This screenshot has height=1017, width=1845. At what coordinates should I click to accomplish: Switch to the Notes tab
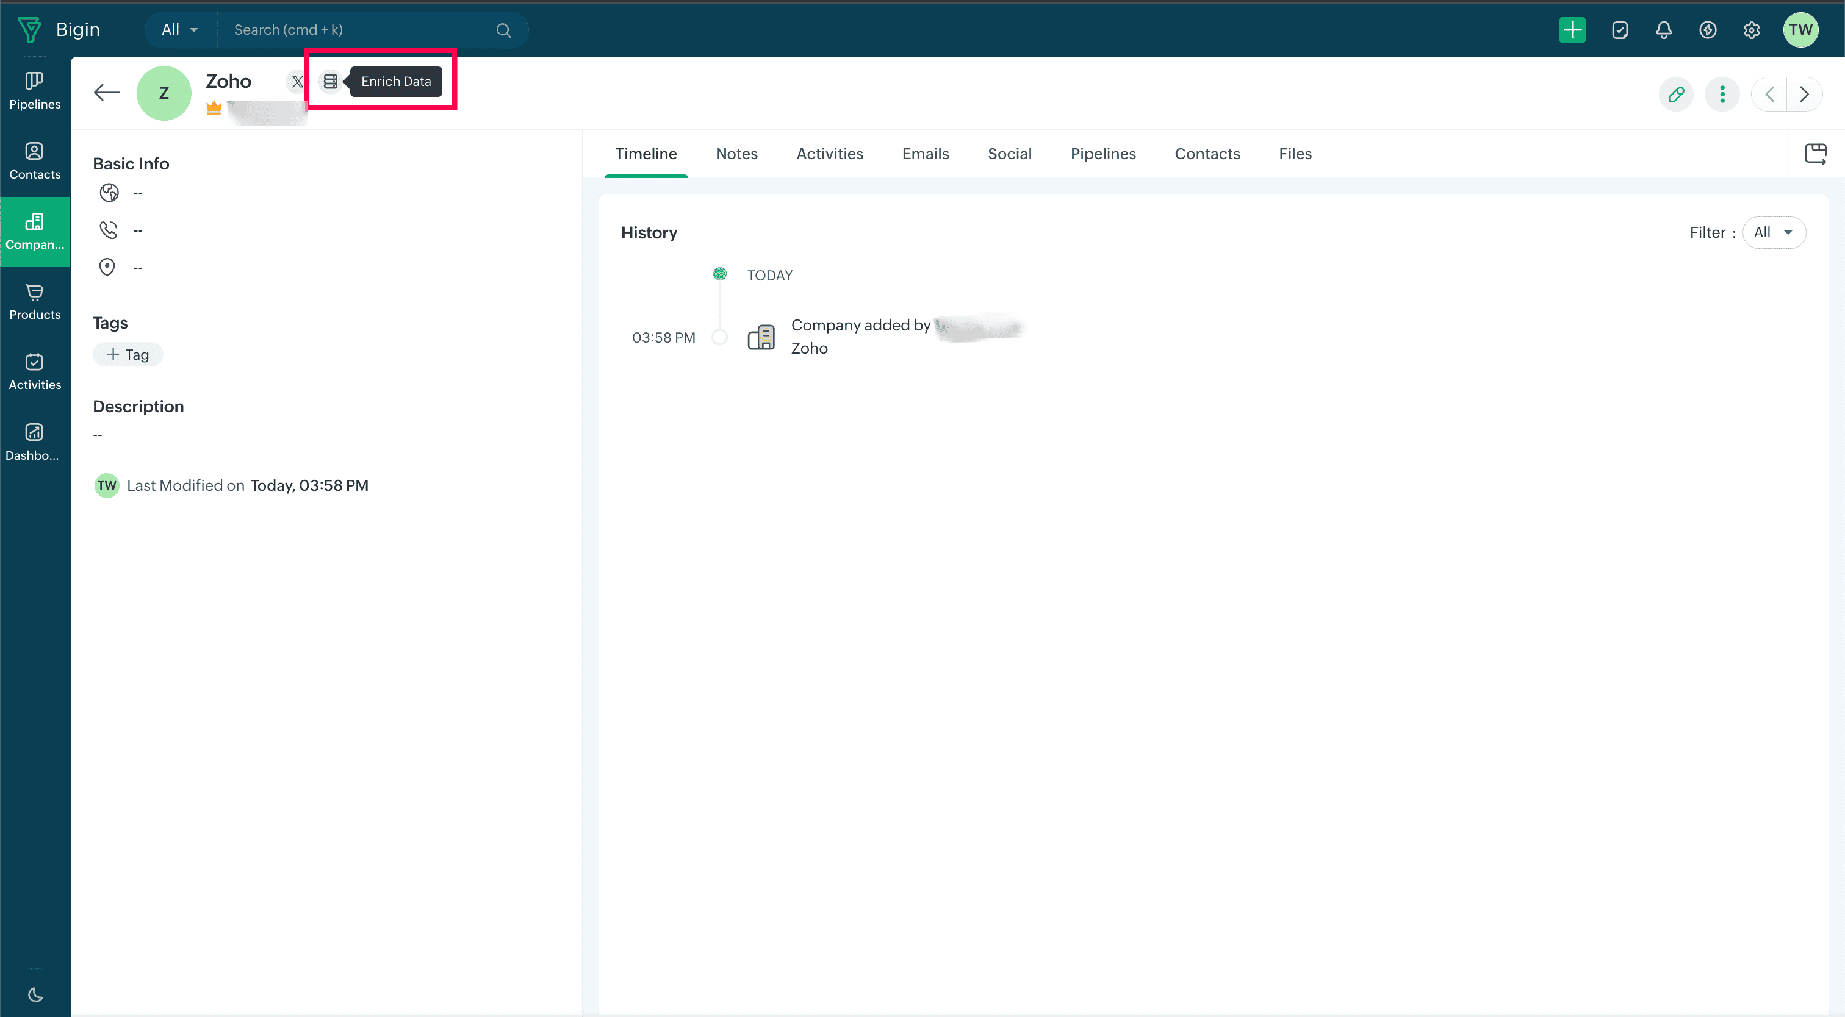point(736,154)
